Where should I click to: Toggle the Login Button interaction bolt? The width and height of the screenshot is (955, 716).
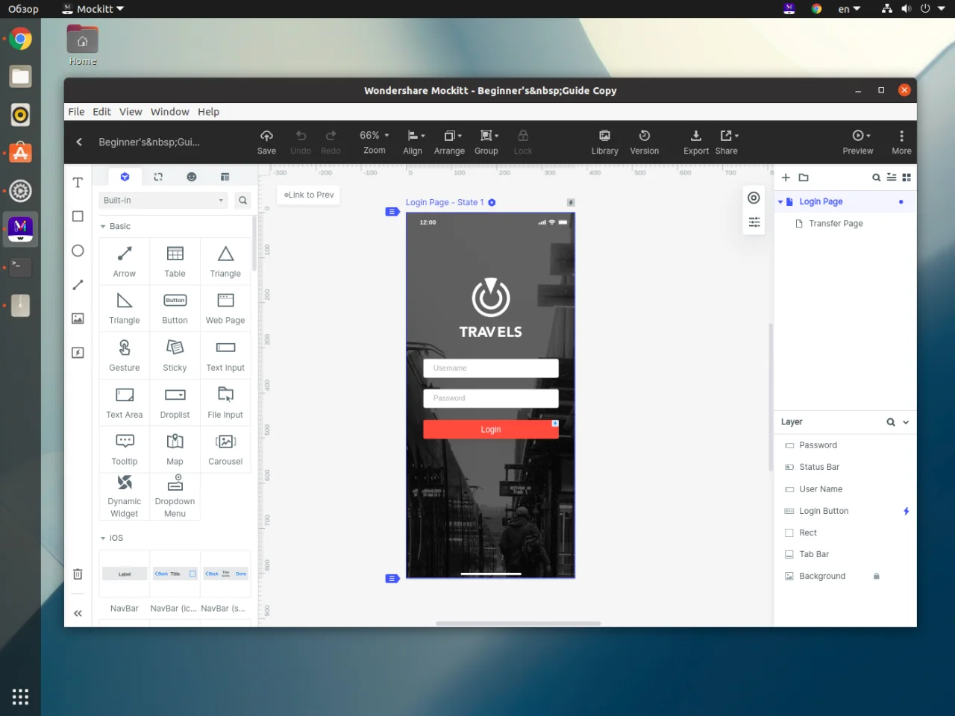pos(906,511)
